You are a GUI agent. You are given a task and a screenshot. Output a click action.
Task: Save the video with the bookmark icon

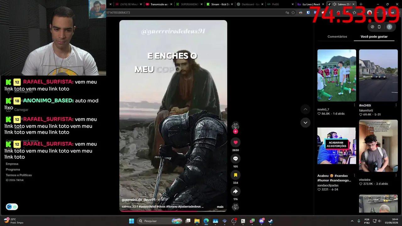236,175
